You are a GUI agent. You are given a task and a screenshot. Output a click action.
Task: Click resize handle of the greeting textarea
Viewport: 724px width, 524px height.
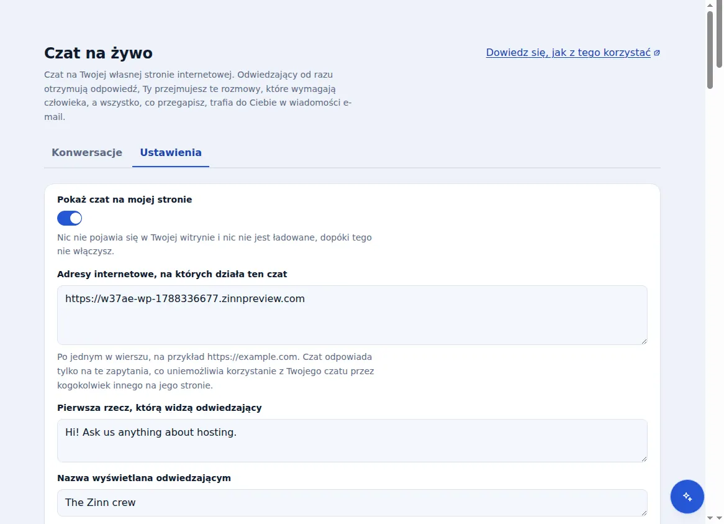[644, 458]
